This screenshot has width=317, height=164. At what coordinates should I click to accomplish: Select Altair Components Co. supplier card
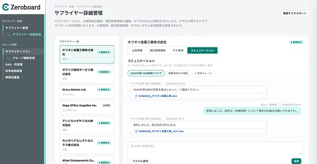tap(87, 160)
